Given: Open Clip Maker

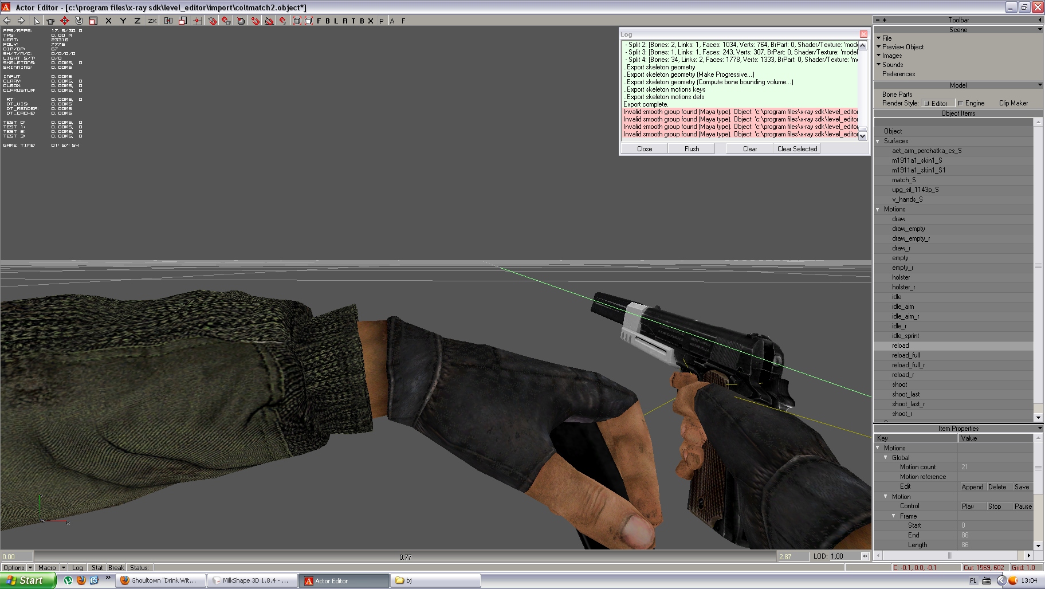Looking at the screenshot, I should pos(1013,103).
